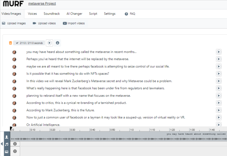Add media to the music track

tap(15, 144)
